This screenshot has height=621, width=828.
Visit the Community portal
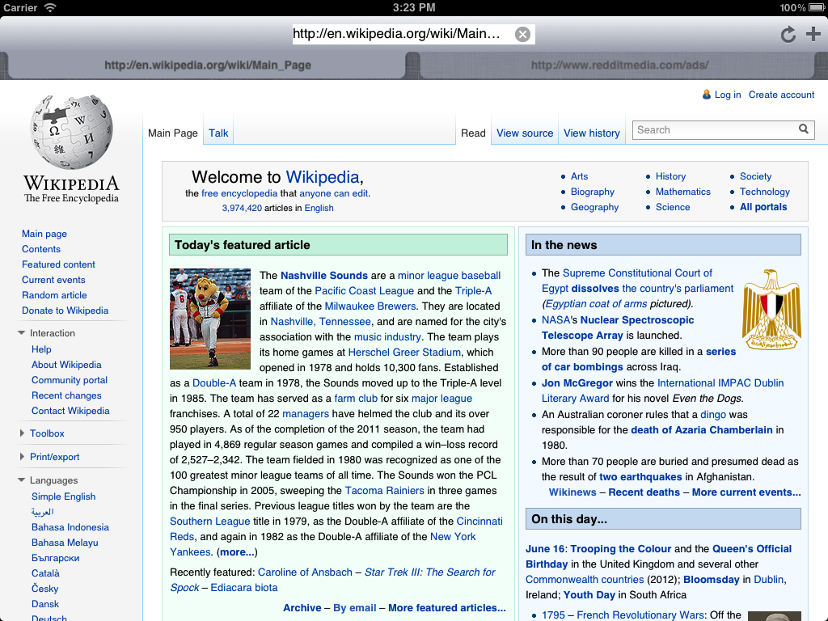[70, 380]
